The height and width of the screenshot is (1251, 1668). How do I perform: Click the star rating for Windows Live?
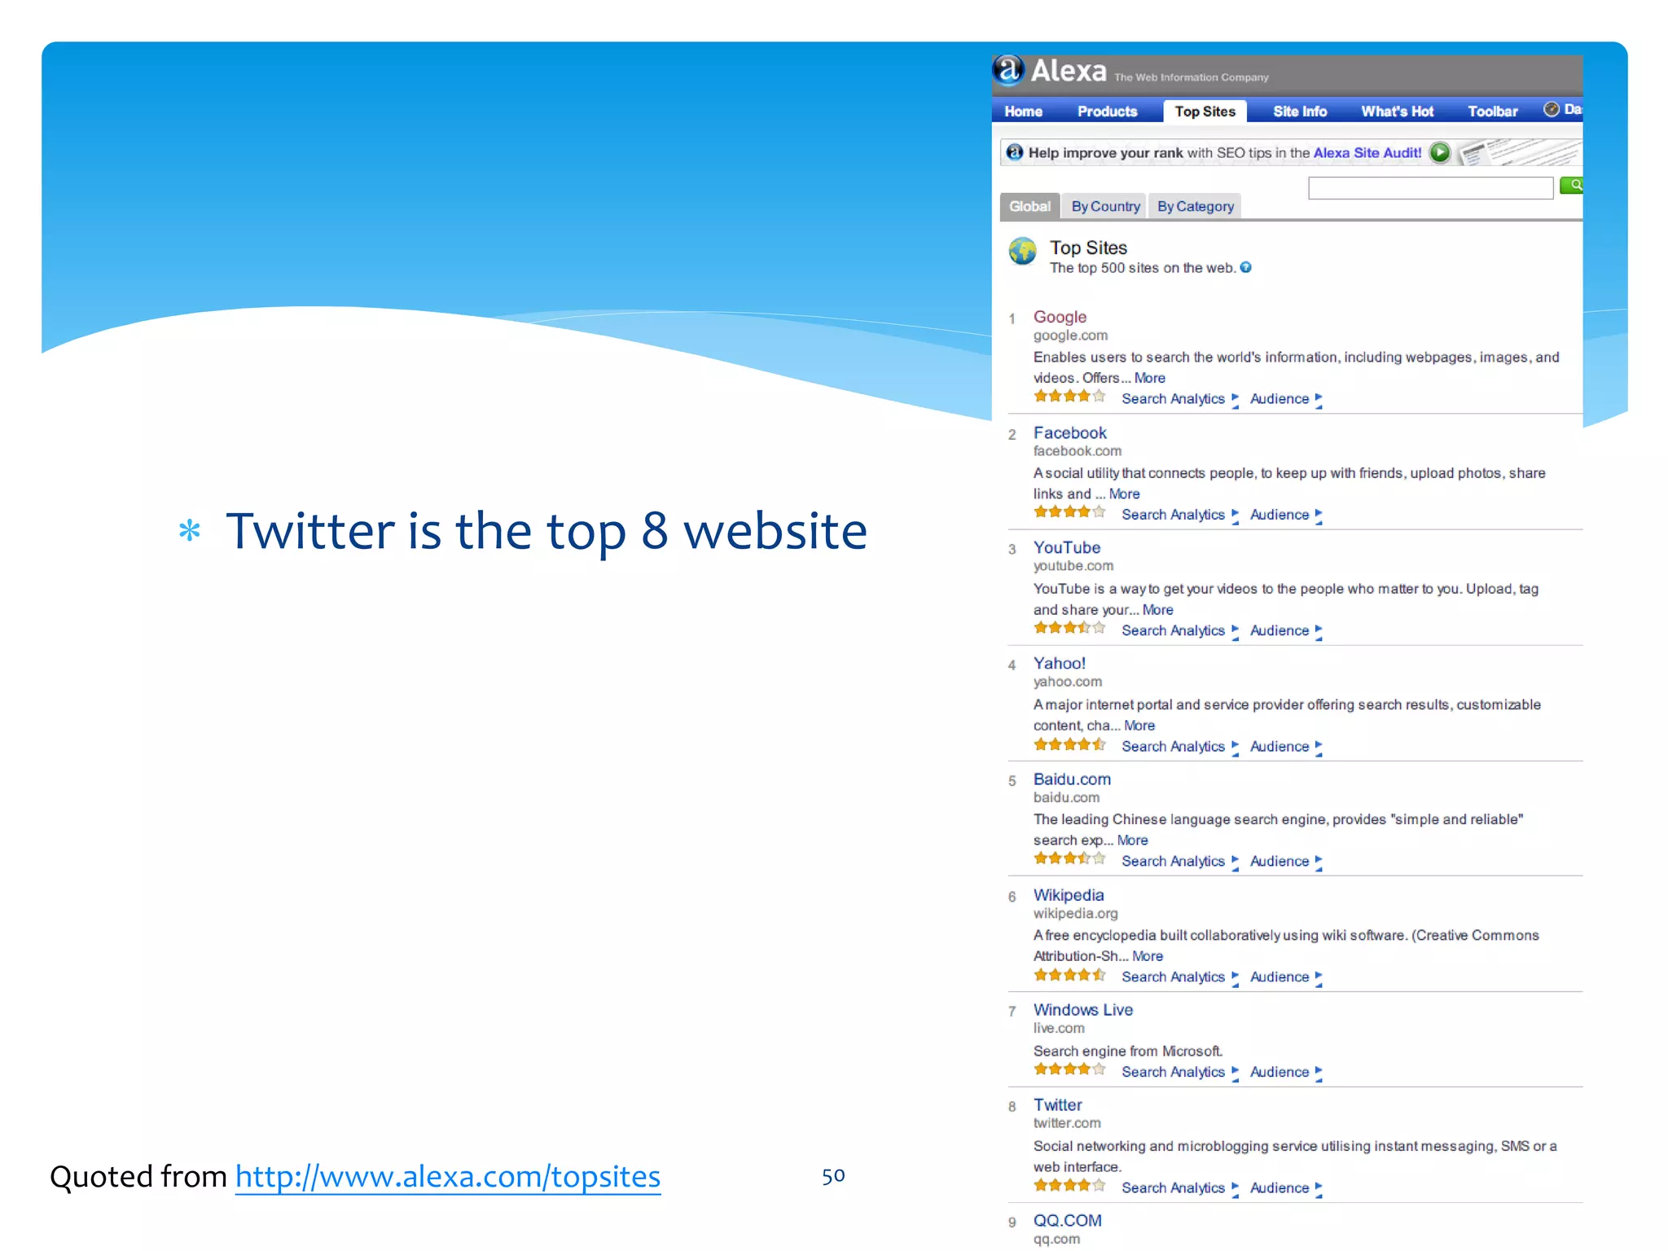tap(1069, 1069)
